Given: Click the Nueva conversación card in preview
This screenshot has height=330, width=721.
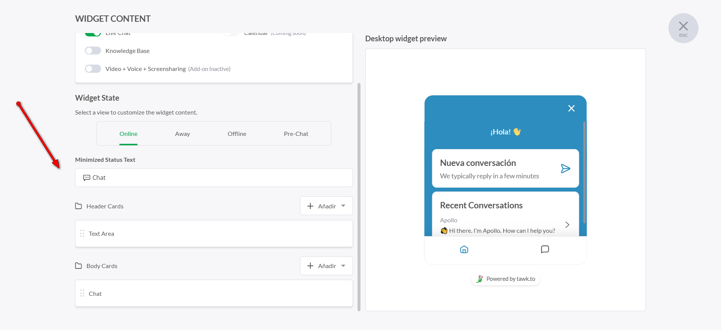Looking at the screenshot, I should (x=505, y=168).
